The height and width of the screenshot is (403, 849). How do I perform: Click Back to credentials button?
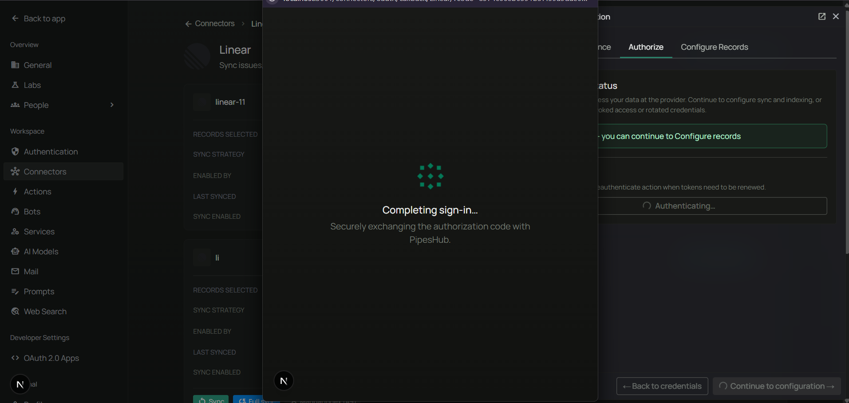662,386
